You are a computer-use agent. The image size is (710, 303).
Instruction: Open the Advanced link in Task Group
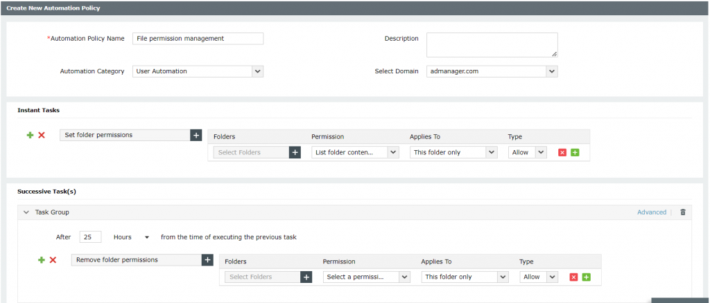[x=651, y=212]
